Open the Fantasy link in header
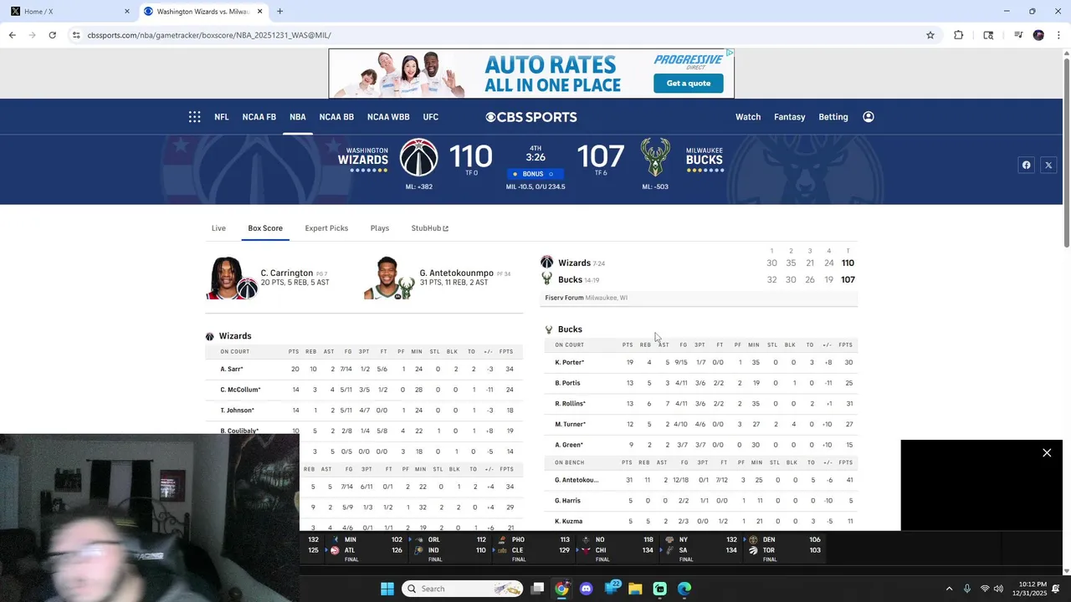 (x=789, y=117)
